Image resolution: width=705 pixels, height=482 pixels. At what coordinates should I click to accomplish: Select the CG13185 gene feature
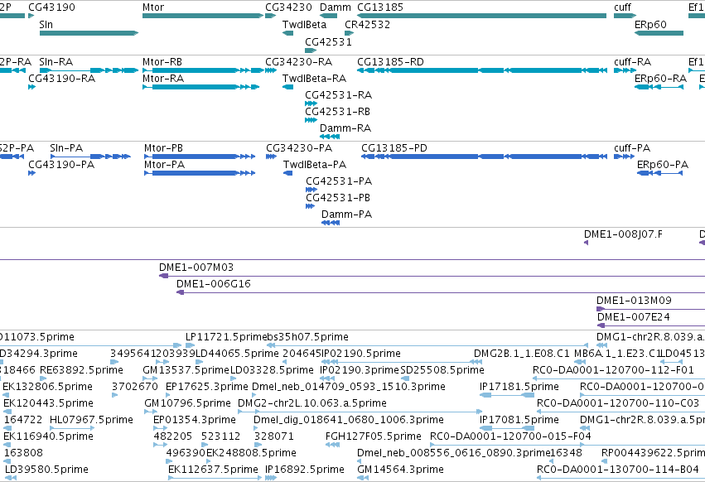coord(481,16)
